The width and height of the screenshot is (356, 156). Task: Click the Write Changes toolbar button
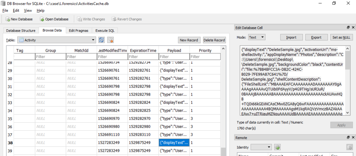(91, 19)
